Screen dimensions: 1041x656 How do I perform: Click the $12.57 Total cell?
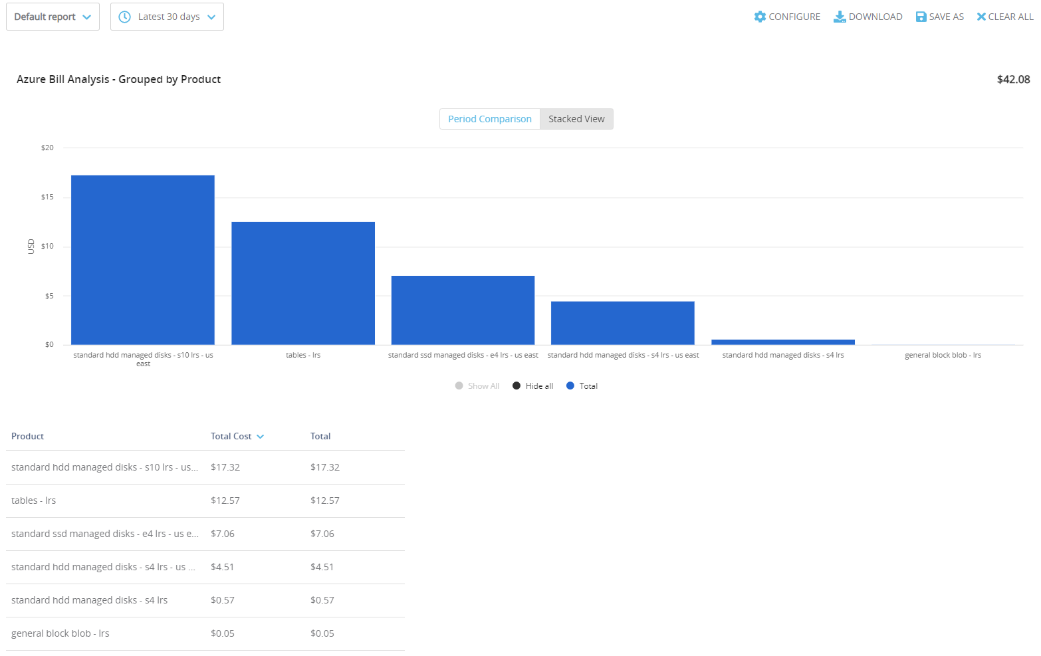325,501
